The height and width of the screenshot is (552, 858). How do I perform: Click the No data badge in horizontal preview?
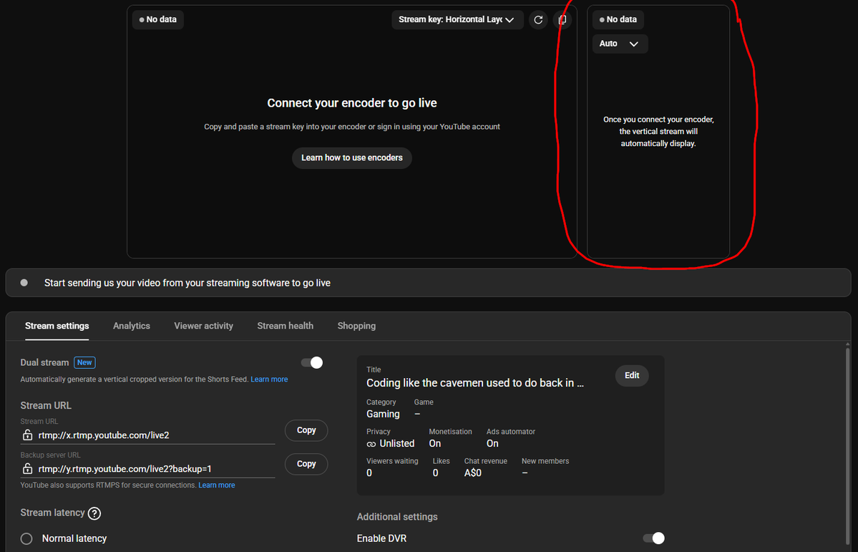[157, 20]
